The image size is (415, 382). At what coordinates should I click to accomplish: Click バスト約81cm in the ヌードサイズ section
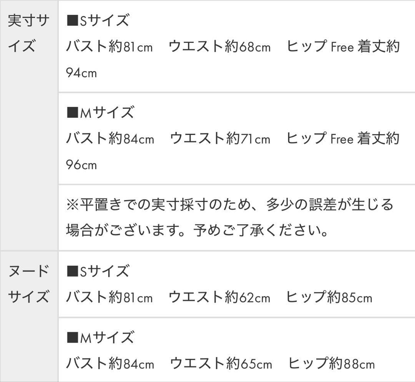click(x=110, y=298)
